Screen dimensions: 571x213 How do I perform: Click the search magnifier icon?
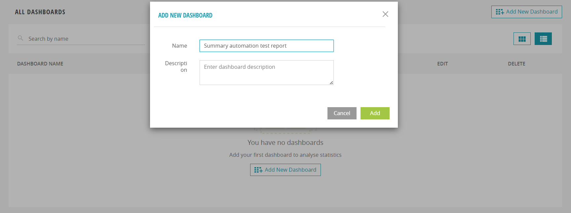tap(20, 38)
